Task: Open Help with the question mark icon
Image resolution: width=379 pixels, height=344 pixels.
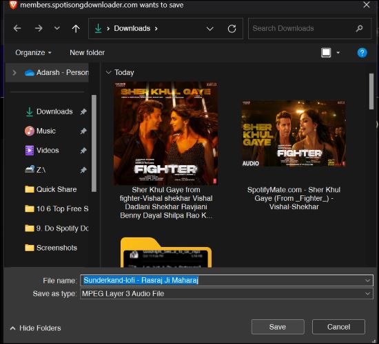Action: coord(362,52)
